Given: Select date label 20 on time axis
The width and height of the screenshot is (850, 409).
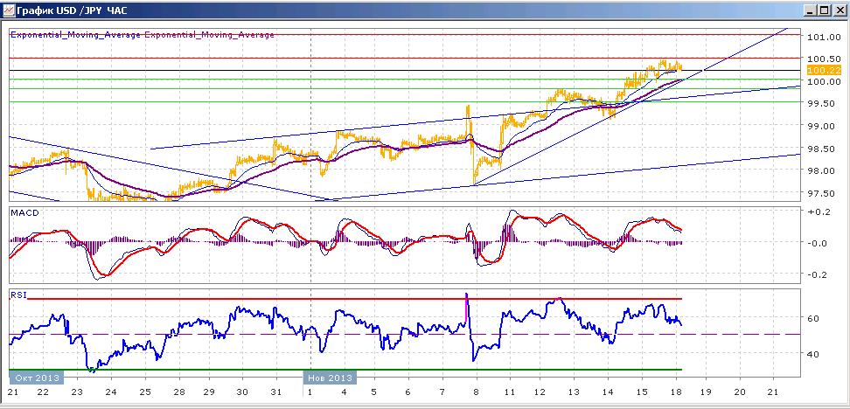Looking at the screenshot, I should [740, 392].
